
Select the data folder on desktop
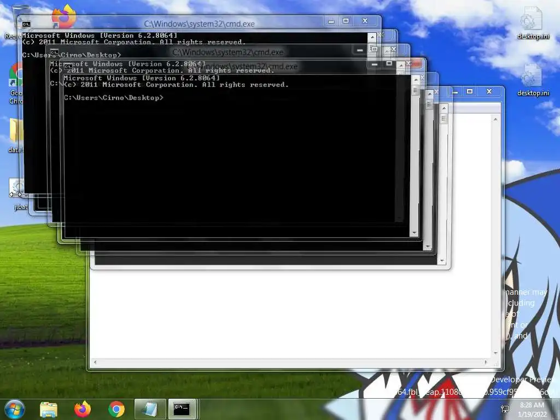[16, 135]
